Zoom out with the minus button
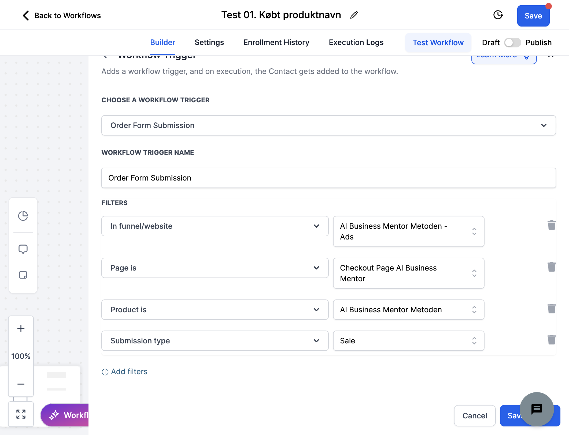This screenshot has width=569, height=435. [21, 384]
